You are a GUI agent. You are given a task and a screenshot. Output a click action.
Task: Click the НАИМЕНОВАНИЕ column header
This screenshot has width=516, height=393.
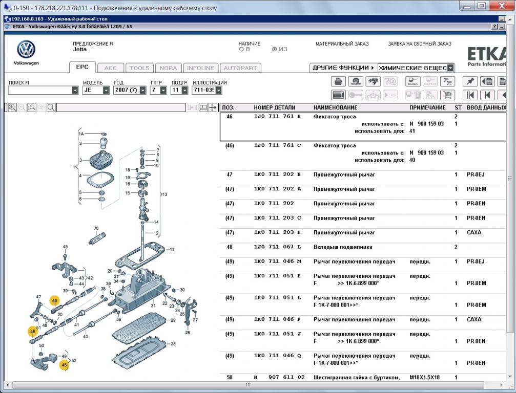[335, 107]
